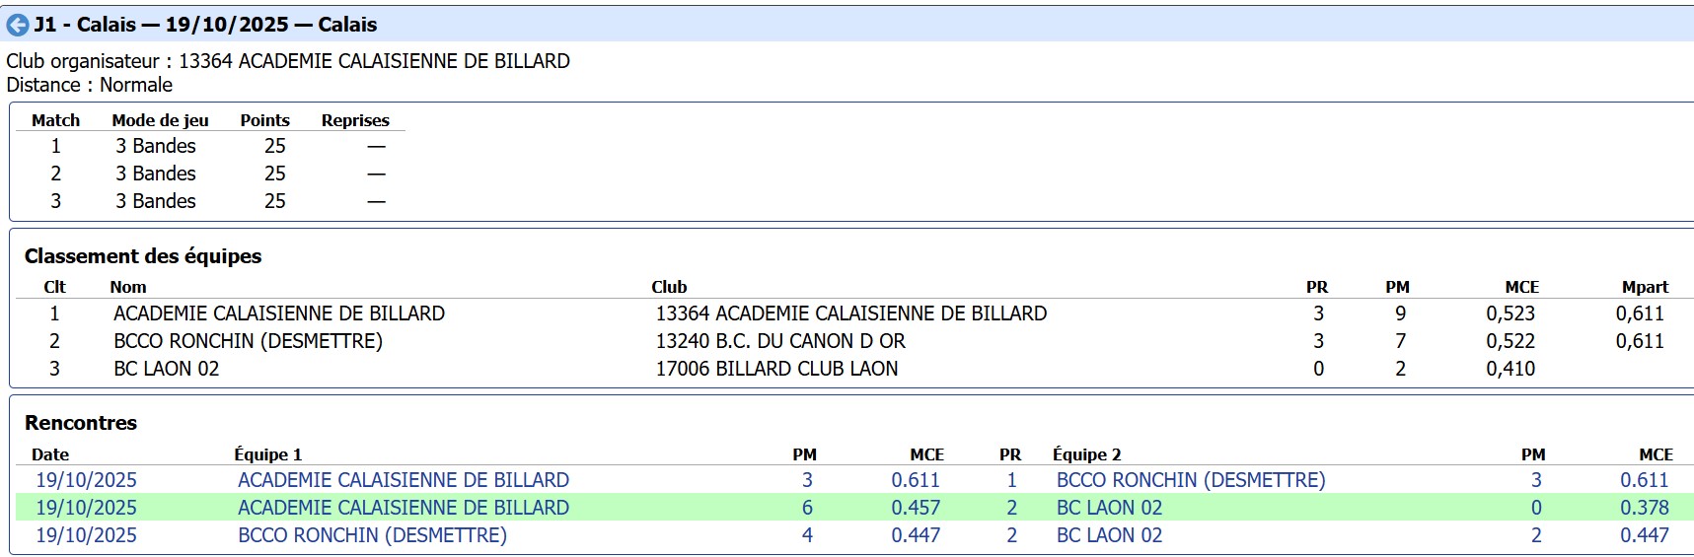
Task: Click the Reprises column header
Action: (355, 120)
